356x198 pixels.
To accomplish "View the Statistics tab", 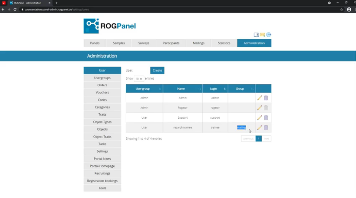I will coord(224,43).
